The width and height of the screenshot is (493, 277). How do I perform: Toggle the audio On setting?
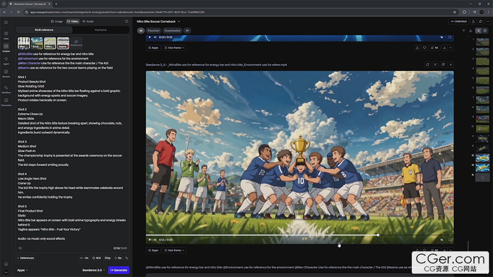(84, 258)
